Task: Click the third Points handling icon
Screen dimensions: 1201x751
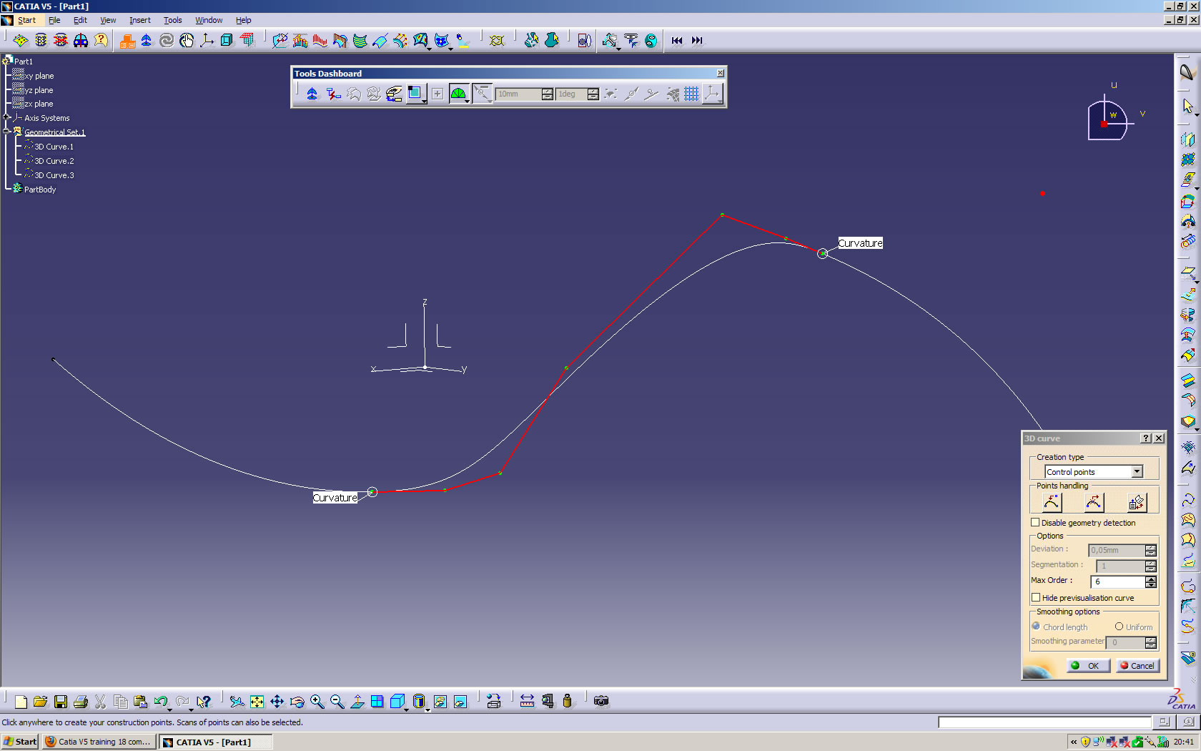Action: 1137,502
